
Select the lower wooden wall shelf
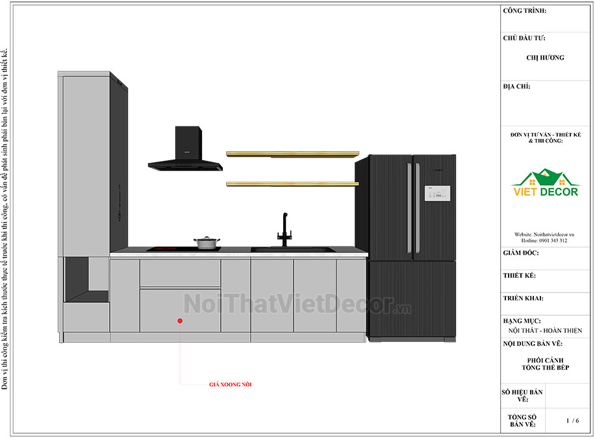[x=292, y=184]
